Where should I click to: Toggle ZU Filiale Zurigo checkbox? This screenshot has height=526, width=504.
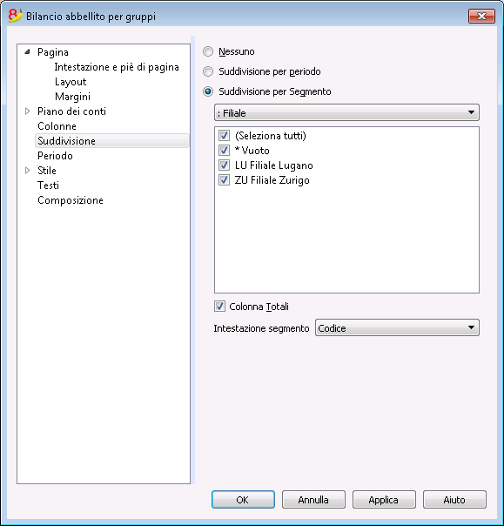click(x=224, y=180)
